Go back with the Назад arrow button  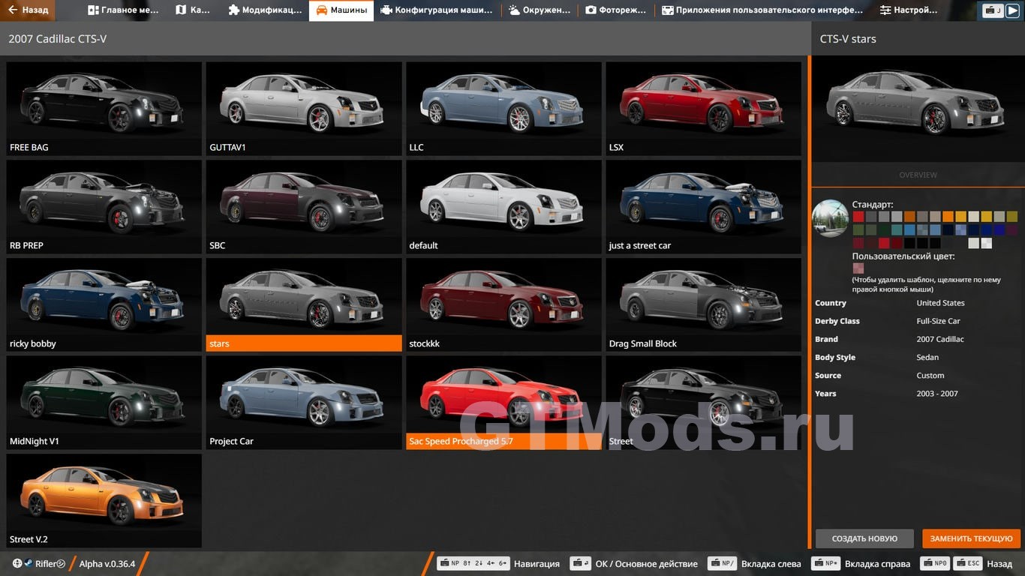pos(28,10)
